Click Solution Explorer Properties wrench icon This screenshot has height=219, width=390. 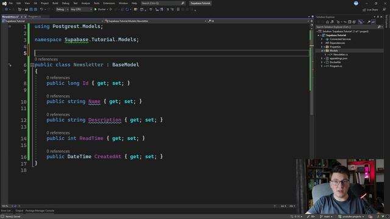point(369,22)
